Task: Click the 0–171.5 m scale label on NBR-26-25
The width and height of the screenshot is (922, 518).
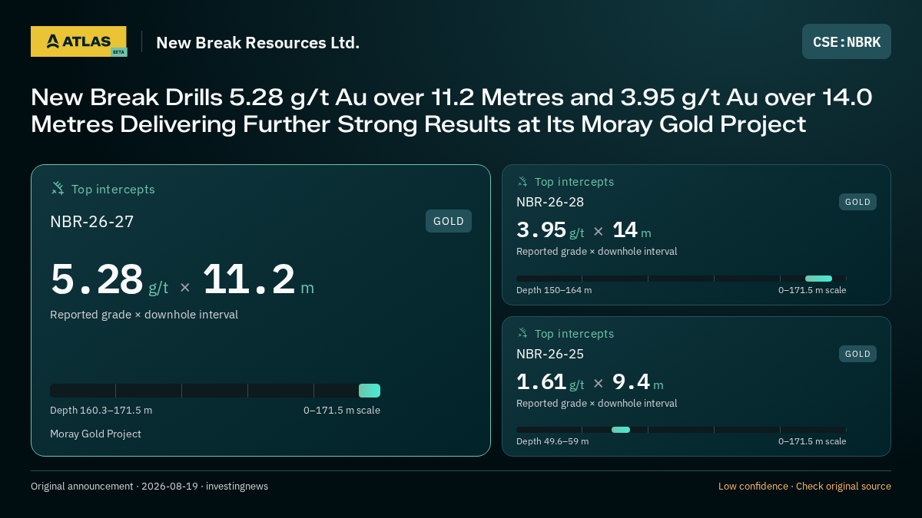Action: pyautogui.click(x=812, y=441)
